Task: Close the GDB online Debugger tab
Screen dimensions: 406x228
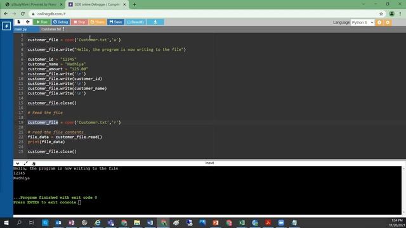Action: pos(124,4)
